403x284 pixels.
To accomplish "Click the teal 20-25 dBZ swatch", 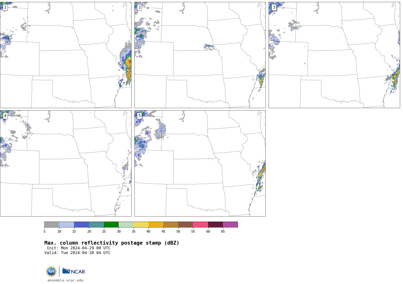I will pyautogui.click(x=96, y=225).
